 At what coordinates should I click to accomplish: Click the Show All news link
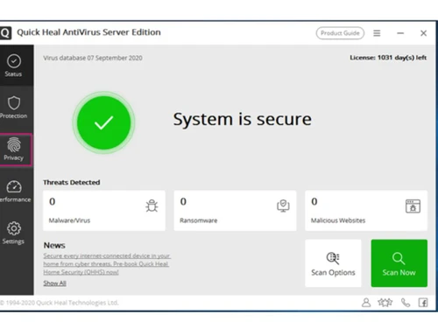(x=54, y=283)
